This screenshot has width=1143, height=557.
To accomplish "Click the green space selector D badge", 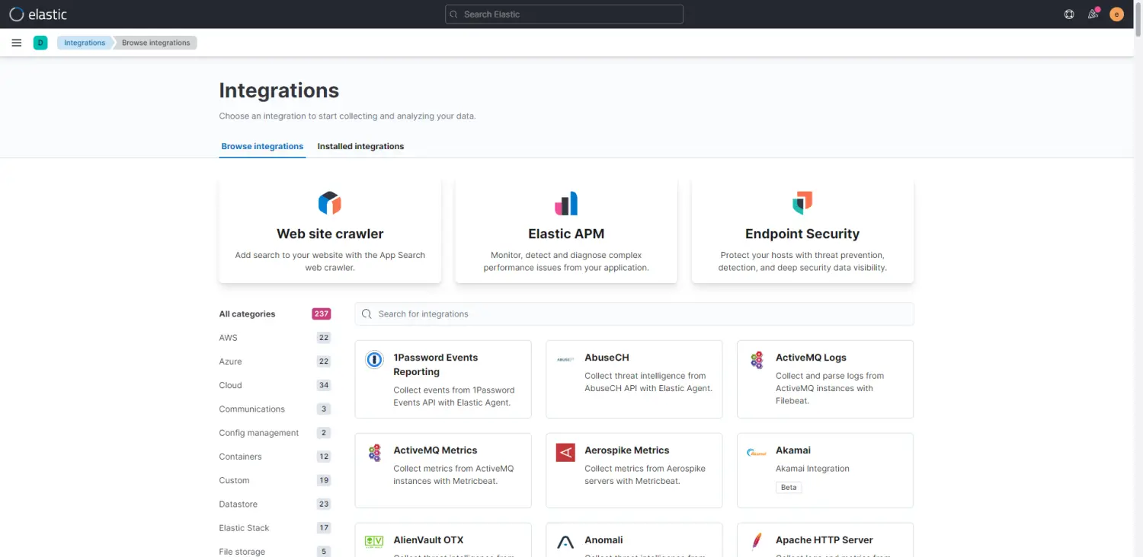I will point(40,43).
